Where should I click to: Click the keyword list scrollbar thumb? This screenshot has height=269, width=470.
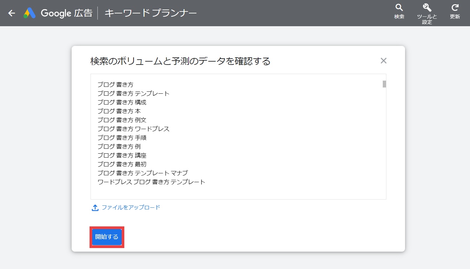click(x=384, y=84)
